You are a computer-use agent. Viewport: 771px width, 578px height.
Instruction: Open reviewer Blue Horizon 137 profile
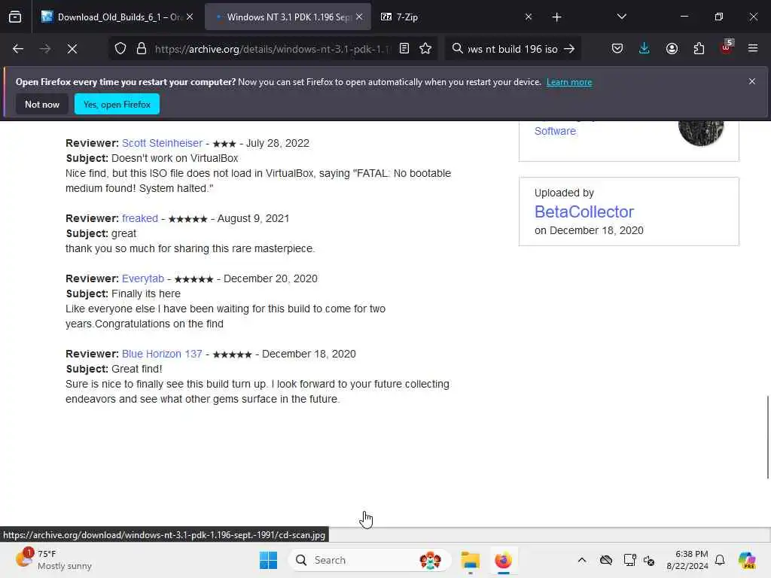pyautogui.click(x=162, y=354)
